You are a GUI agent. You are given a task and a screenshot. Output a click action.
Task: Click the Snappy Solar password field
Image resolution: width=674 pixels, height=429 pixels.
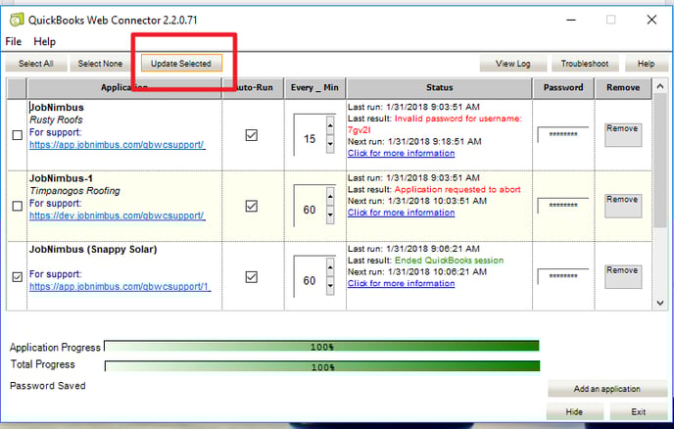(x=563, y=276)
